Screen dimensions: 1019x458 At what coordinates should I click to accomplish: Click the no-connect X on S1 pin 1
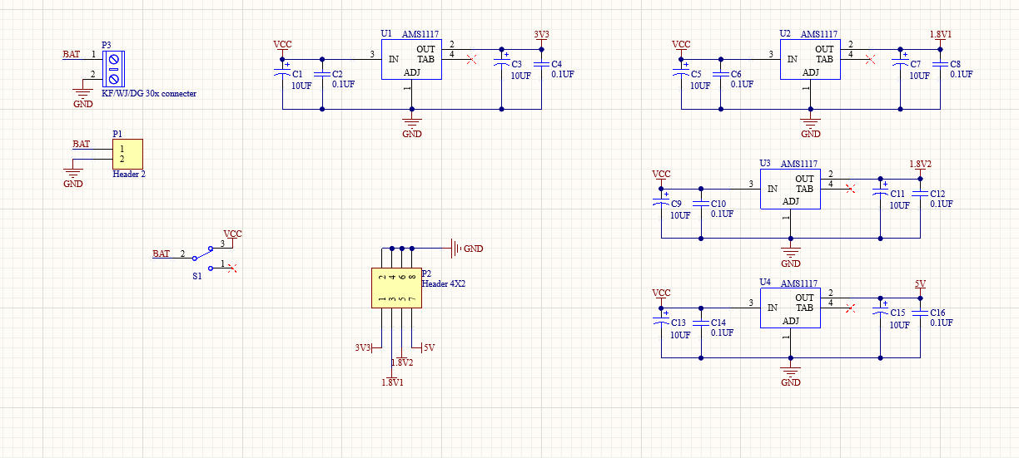233,268
